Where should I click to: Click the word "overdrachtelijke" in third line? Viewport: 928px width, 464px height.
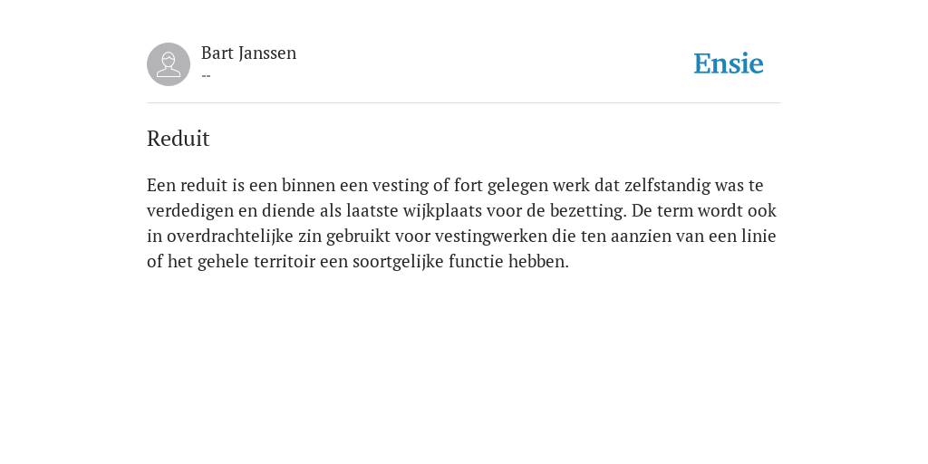(x=229, y=237)
